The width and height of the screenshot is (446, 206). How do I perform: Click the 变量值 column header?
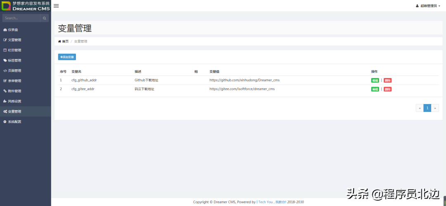pyautogui.click(x=214, y=71)
